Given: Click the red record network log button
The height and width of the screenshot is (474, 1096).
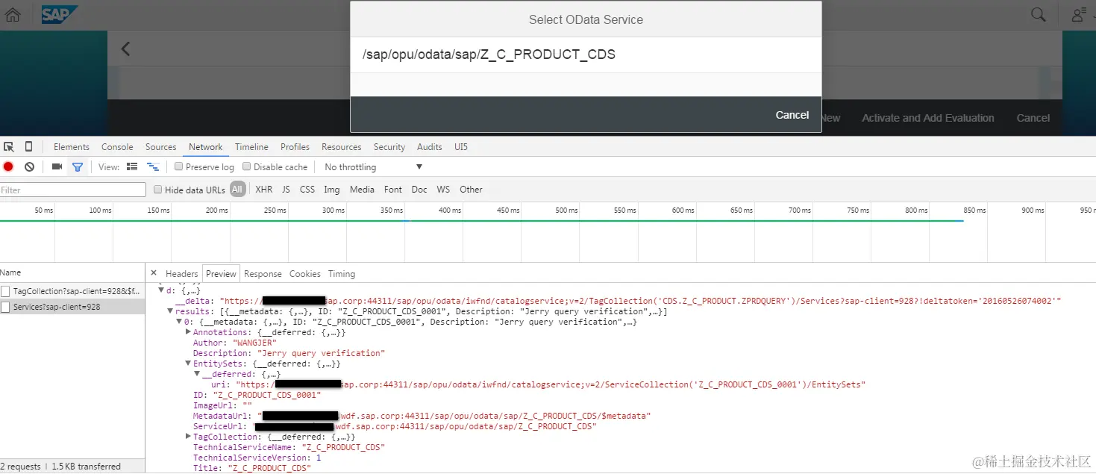Looking at the screenshot, I should (8, 167).
